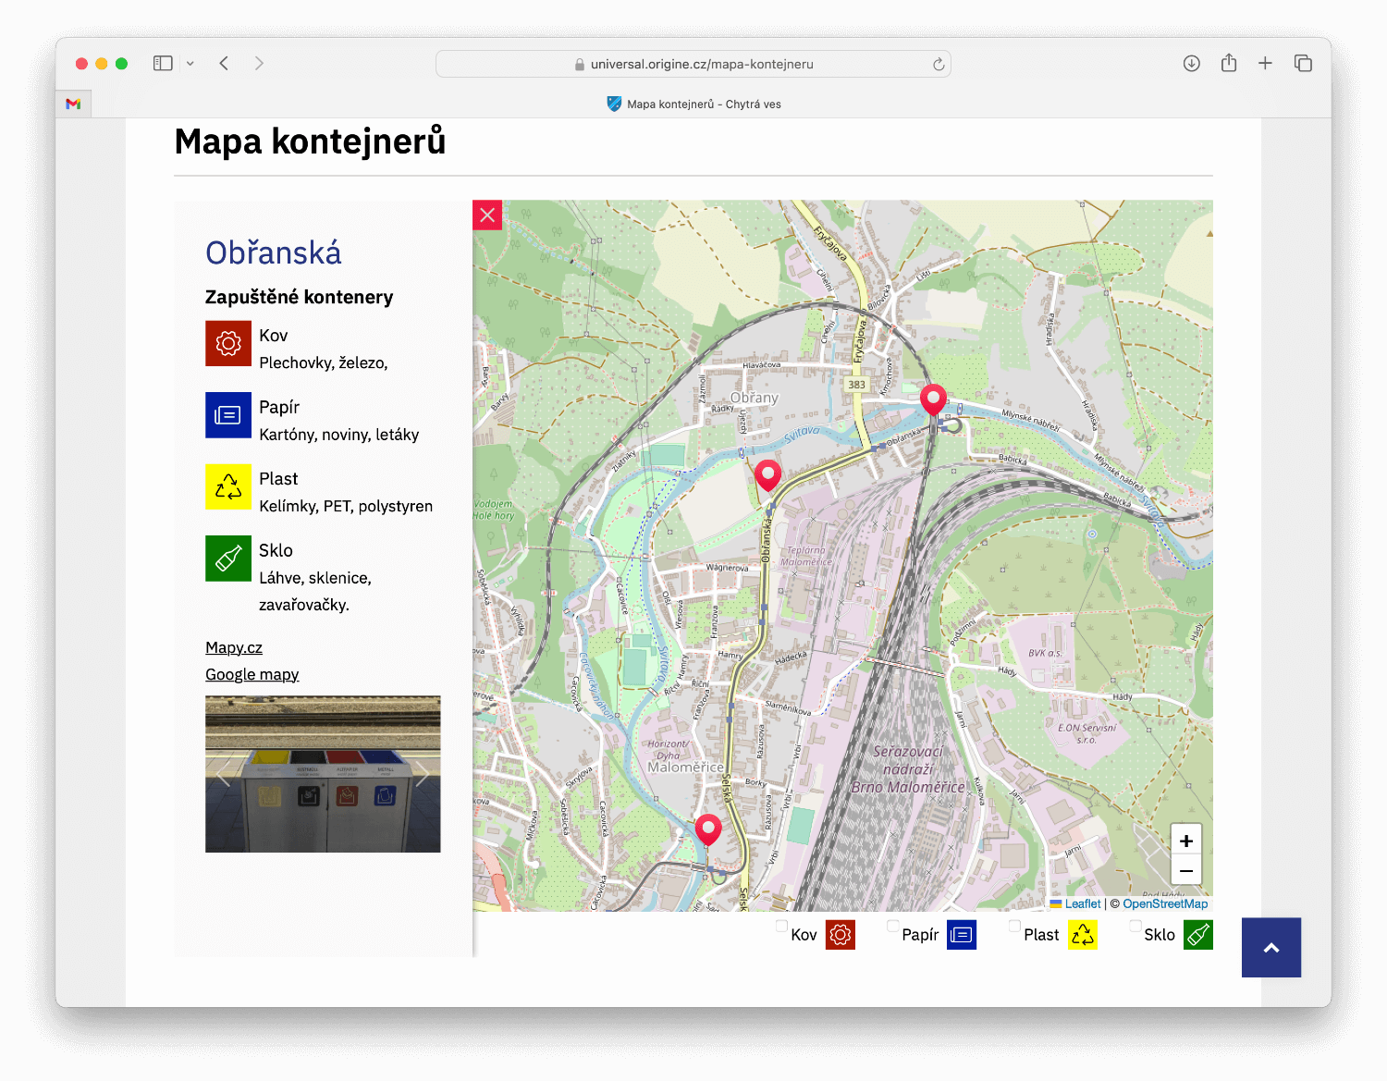Screen dimensions: 1387x1081
Task: Reload the page via refresh icon
Action: (x=938, y=64)
